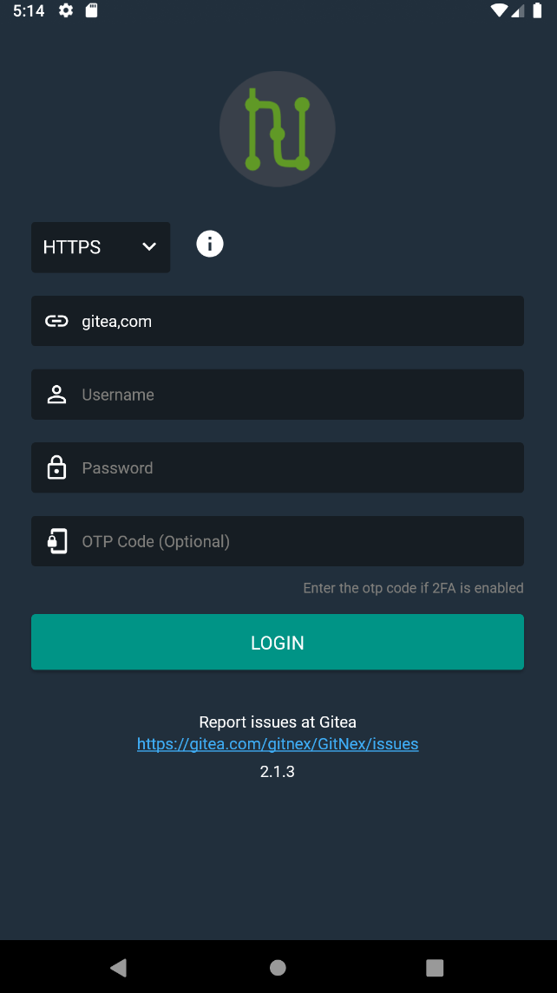
Task: Expand protocol list via chevron arrow
Action: 149,247
